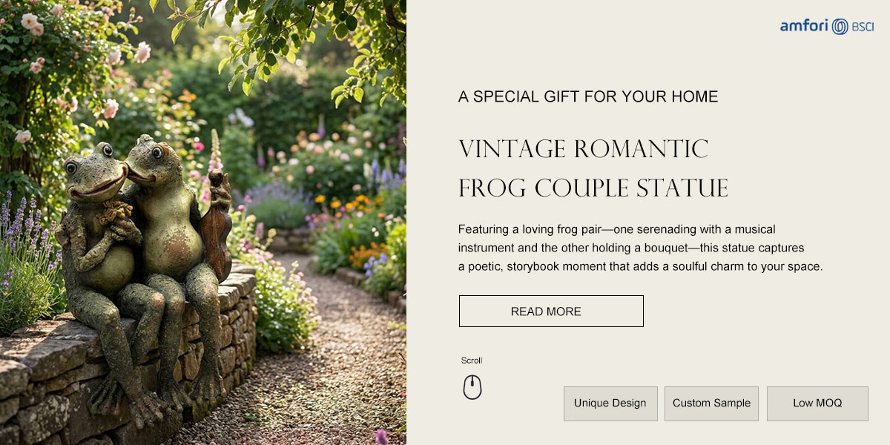This screenshot has width=890, height=445.
Task: Select the Low MOQ button
Action: point(817,403)
